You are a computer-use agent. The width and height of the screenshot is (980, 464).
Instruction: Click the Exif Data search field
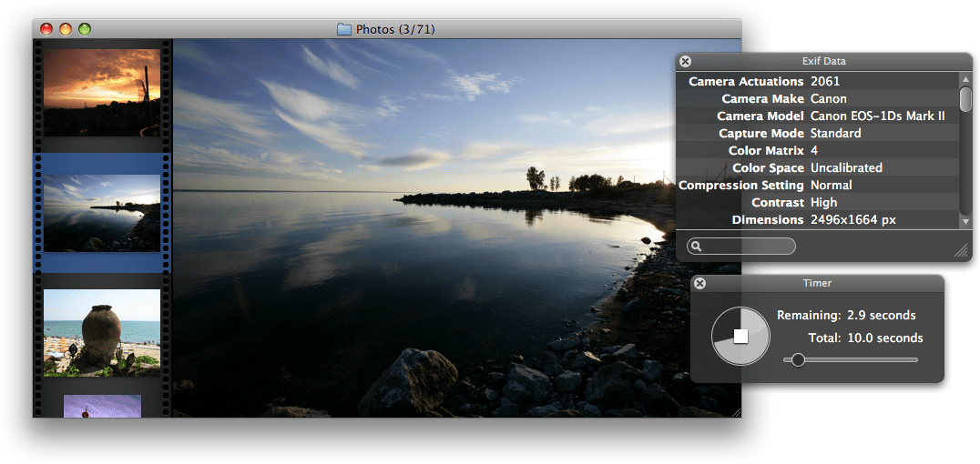click(741, 246)
